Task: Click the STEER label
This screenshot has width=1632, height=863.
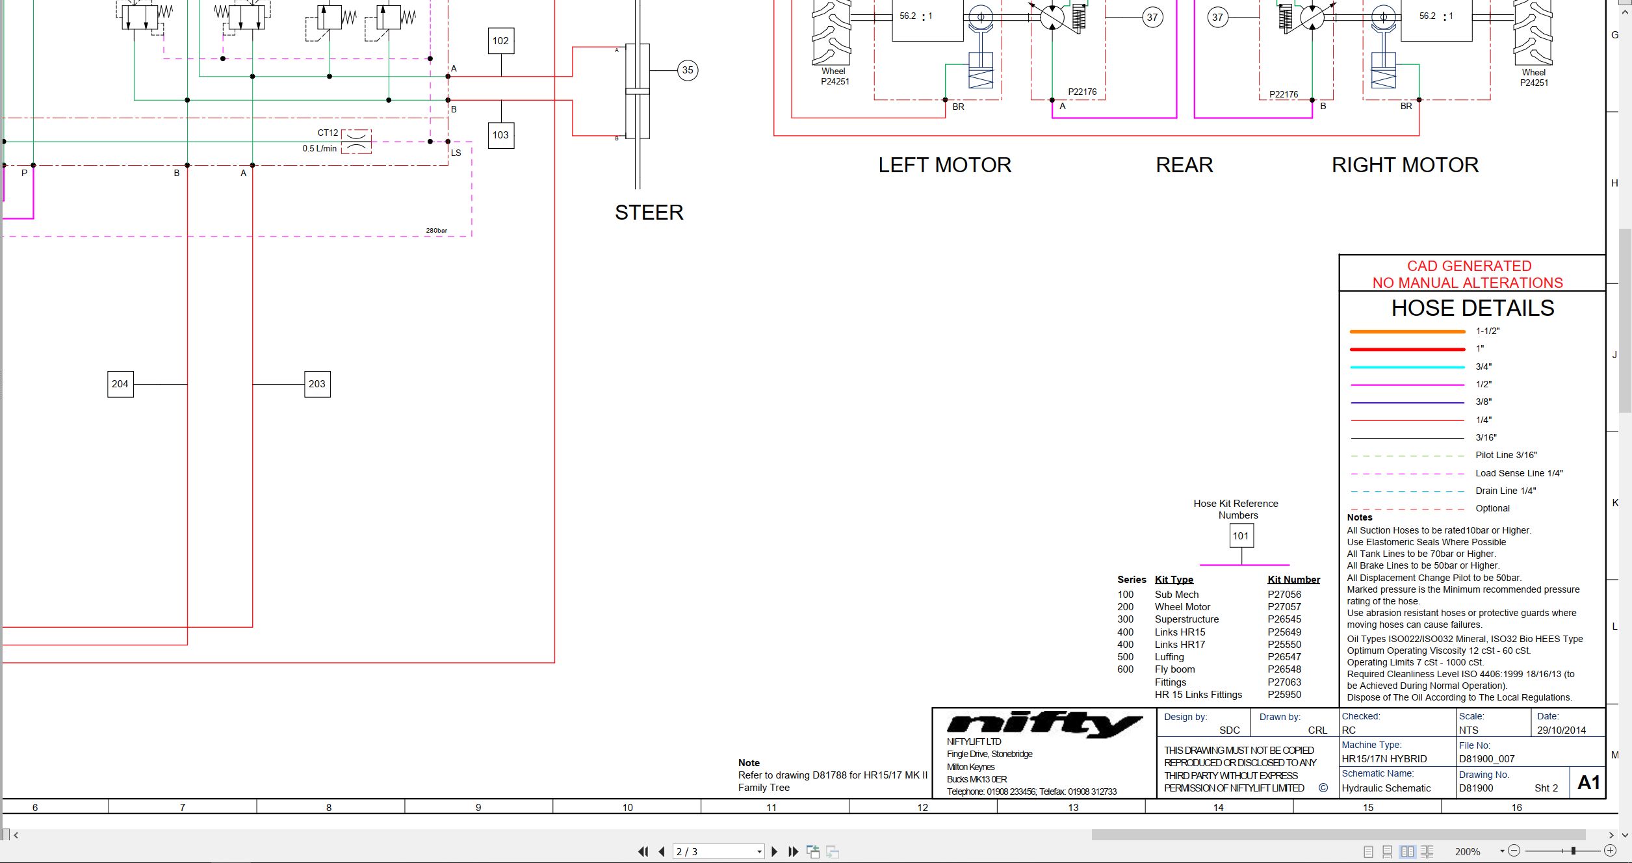Action: pyautogui.click(x=649, y=213)
